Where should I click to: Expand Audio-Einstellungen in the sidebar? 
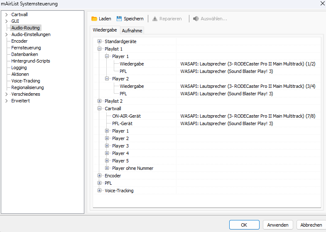pos(6,34)
